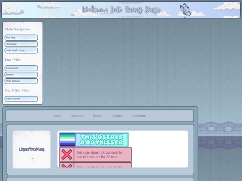Select the Collections navigation link
Viewport: 242px width, 181px height.
[139, 116]
